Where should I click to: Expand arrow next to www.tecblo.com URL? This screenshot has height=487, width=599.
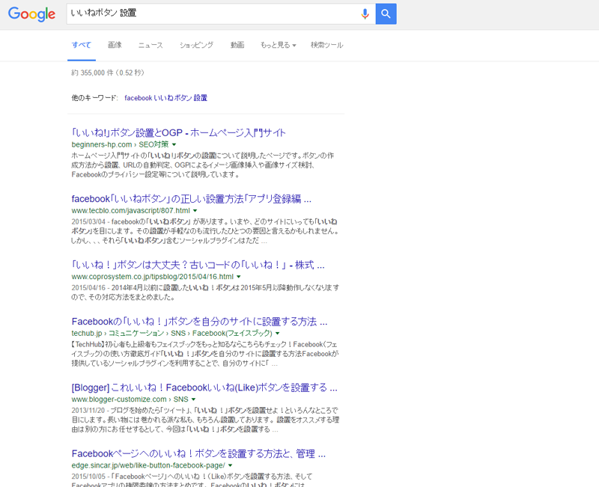195,211
